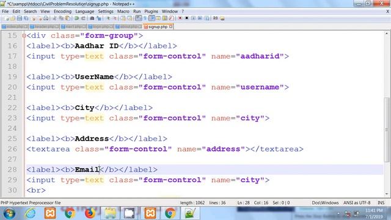Click the Save All toolbar icon

coord(26,18)
